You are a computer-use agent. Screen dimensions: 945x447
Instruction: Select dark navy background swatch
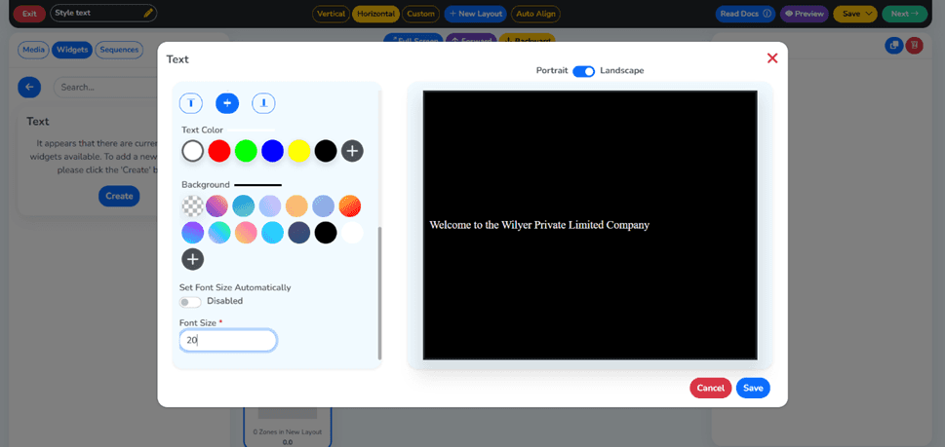[299, 233]
